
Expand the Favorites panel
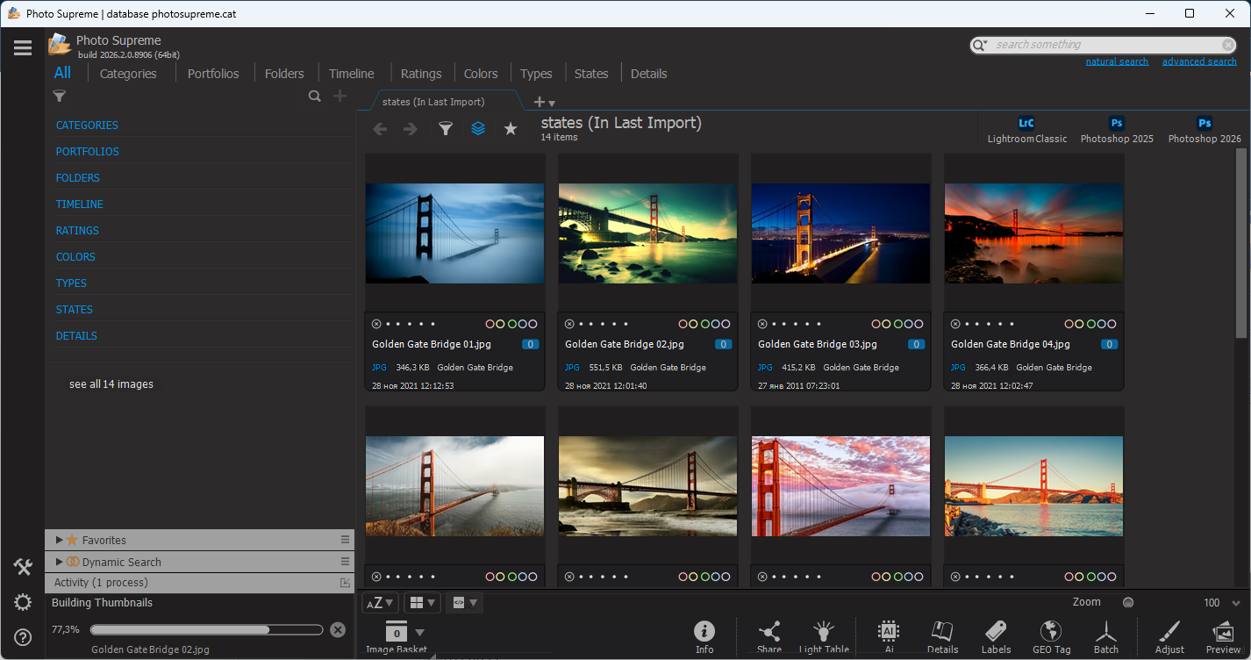pos(60,540)
